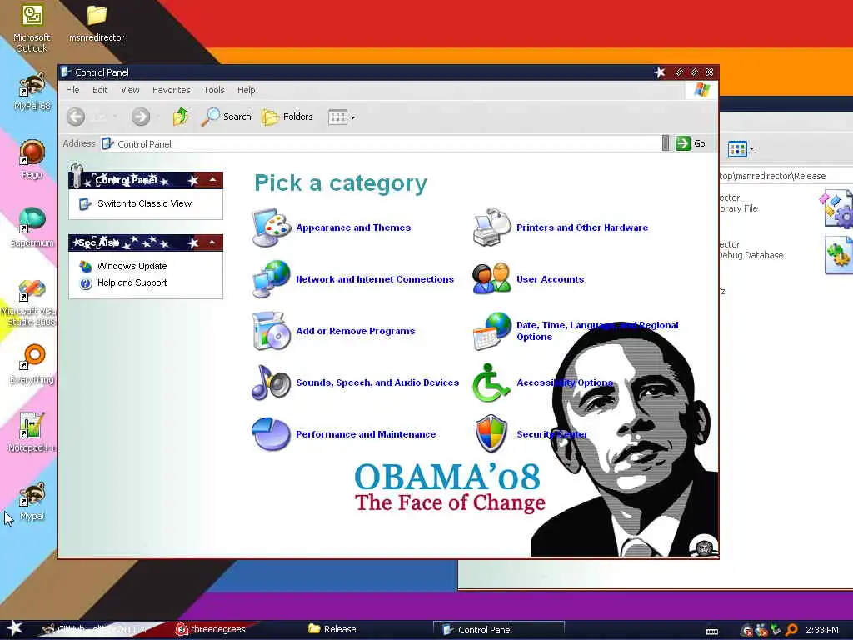Open the Help and Support link
The height and width of the screenshot is (640, 853).
(x=132, y=283)
